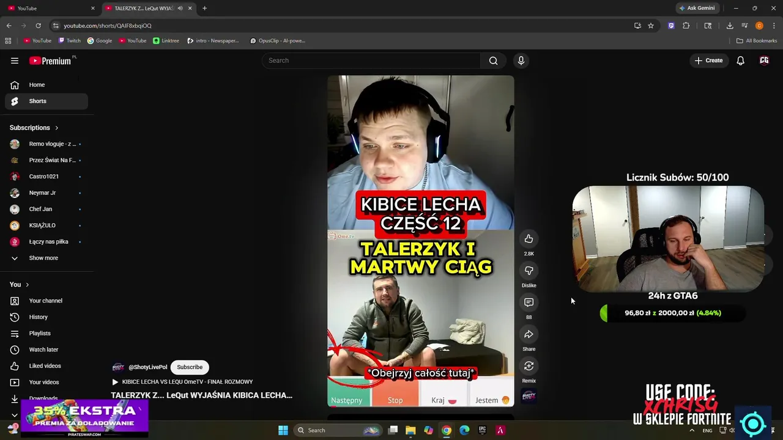The width and height of the screenshot is (783, 440).
Task: Open Chrome downloads icon
Action: click(x=730, y=26)
